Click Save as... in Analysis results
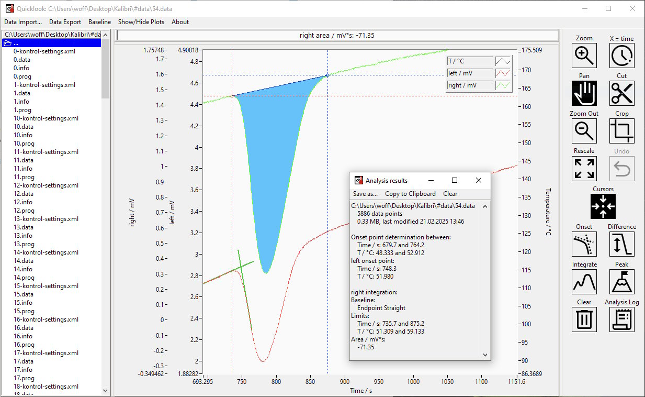645x397 pixels. click(365, 194)
